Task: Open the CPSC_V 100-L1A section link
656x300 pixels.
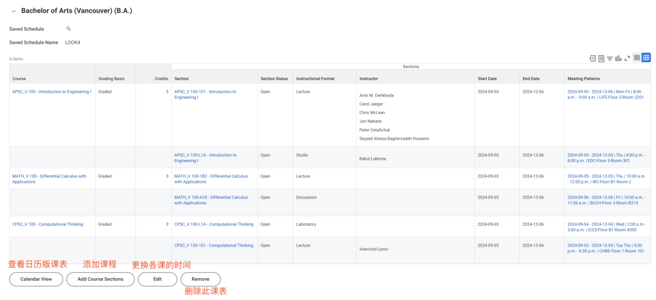Action: [214, 224]
